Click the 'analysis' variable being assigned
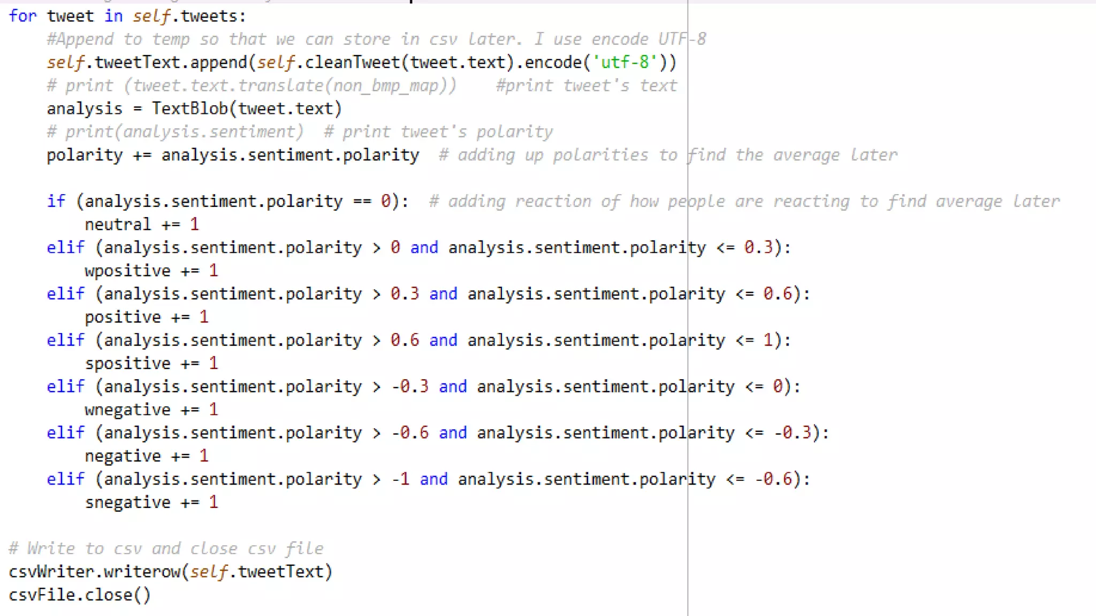Image resolution: width=1096 pixels, height=616 pixels. click(85, 109)
